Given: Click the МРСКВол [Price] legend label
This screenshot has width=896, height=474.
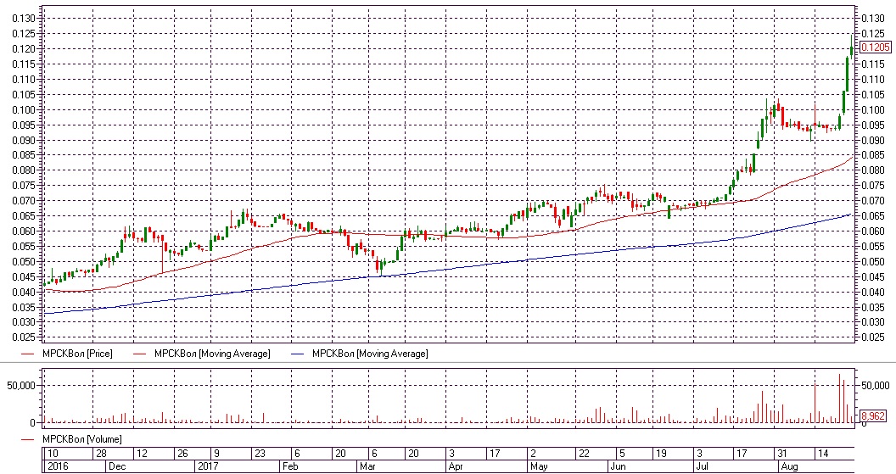Looking at the screenshot, I should point(77,354).
